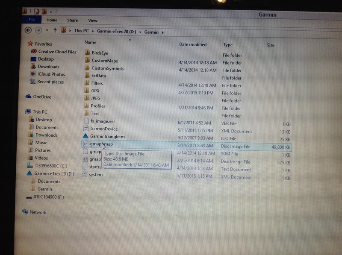Click the Favorites star icon
This screenshot has height=255, width=342.
30,44
